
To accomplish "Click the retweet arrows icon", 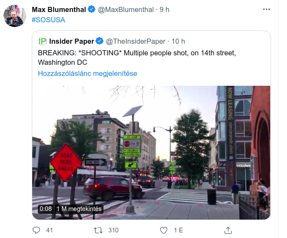I will (98, 230).
